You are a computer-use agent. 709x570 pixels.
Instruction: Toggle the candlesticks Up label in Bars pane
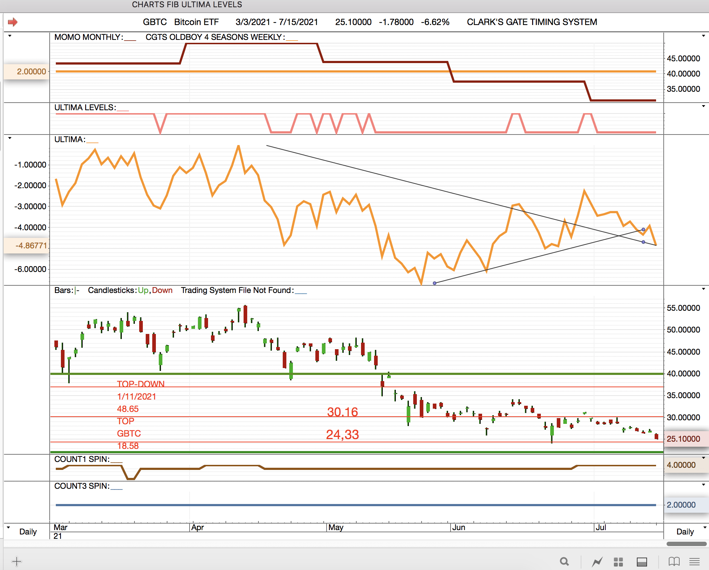[143, 290]
